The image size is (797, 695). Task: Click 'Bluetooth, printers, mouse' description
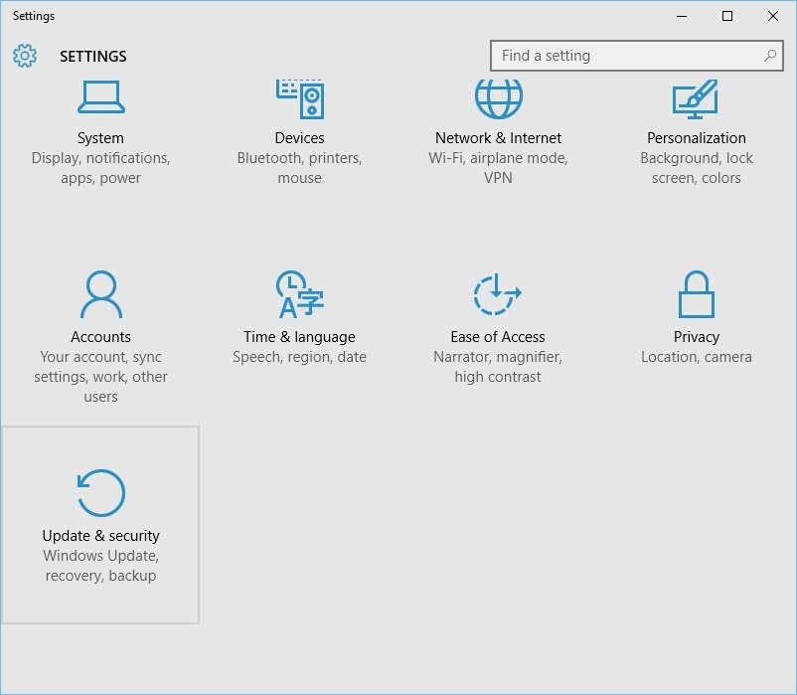299,168
